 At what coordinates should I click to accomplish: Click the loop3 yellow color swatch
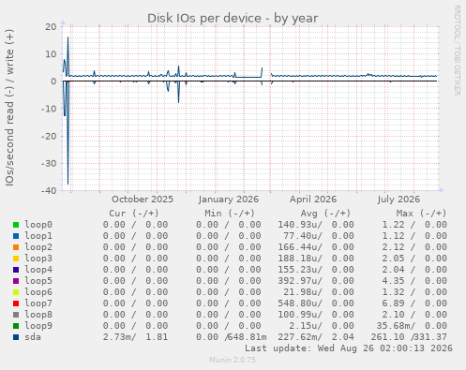click(16, 259)
